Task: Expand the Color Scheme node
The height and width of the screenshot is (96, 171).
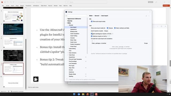Action: 68,53
